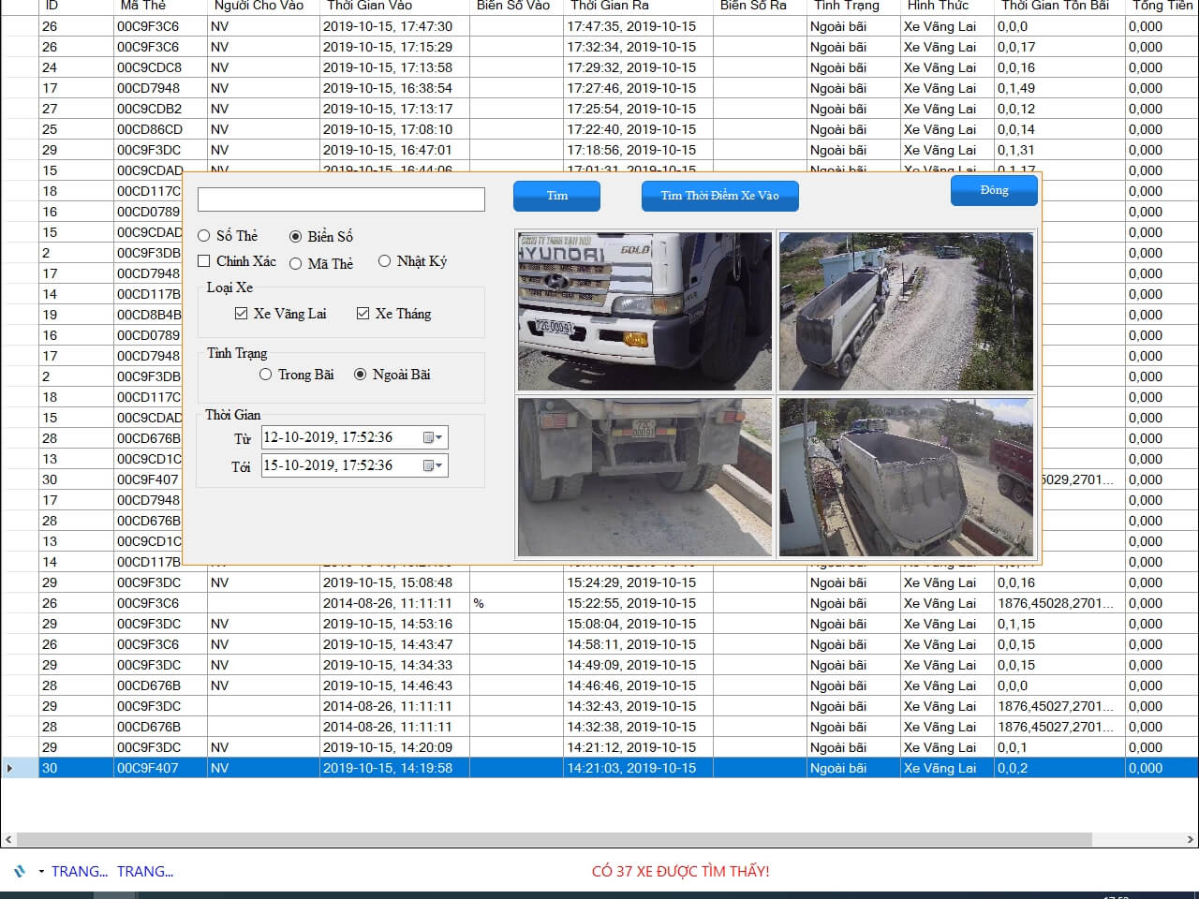Open the Hyundai truck front camera image

pos(644,311)
